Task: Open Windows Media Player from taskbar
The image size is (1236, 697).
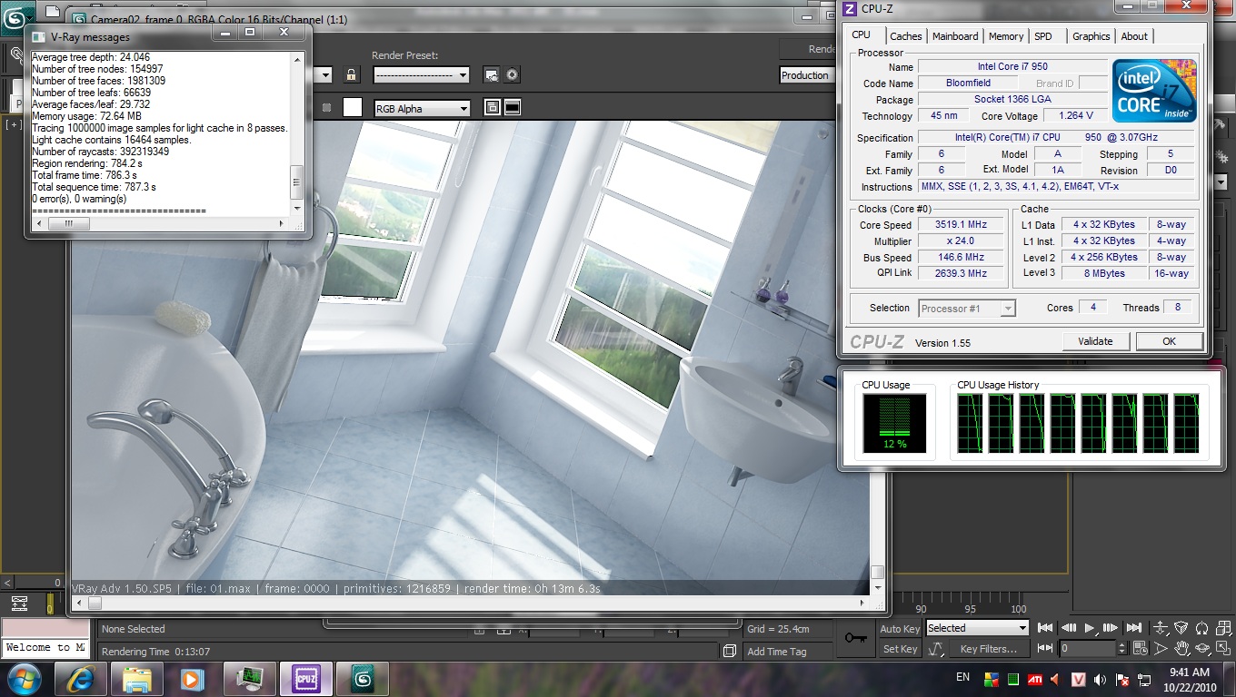Action: pos(193,679)
